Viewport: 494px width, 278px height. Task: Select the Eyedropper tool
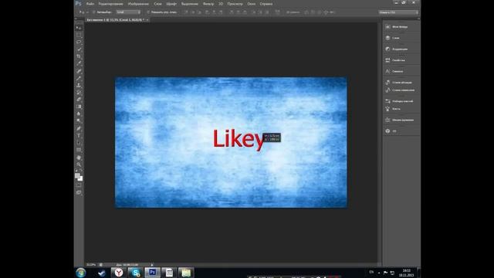[79, 63]
